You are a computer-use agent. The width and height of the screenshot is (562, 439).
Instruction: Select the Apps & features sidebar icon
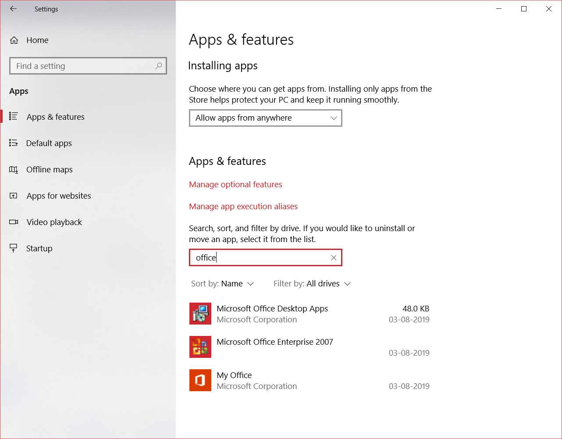(14, 117)
